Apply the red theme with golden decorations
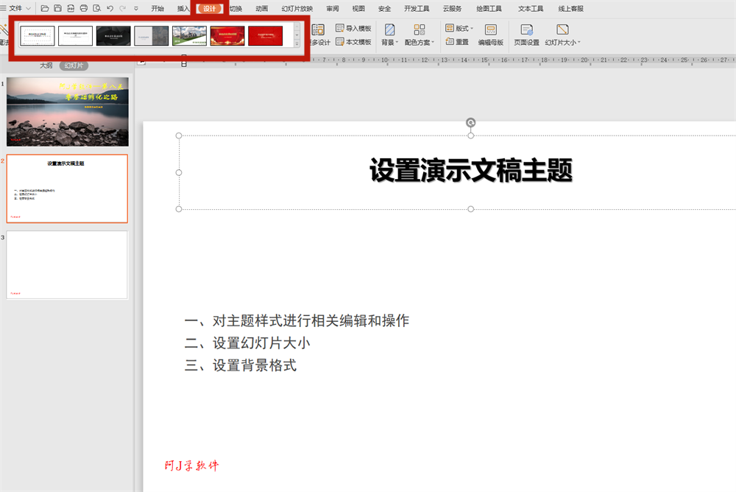The image size is (736, 492). (x=227, y=35)
